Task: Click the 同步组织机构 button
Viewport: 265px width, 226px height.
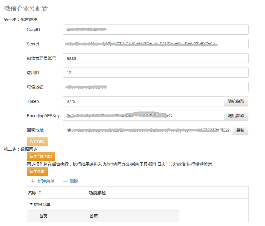Action: pyautogui.click(x=41, y=157)
